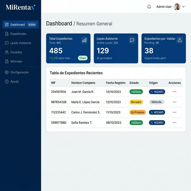The width and height of the screenshot is (191, 191).
Task: Click the date 09/10/2023
Action: pyautogui.click(x=113, y=123)
